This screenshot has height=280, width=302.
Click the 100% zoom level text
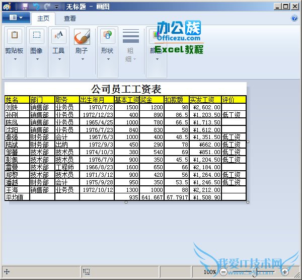pyautogui.click(x=210, y=272)
